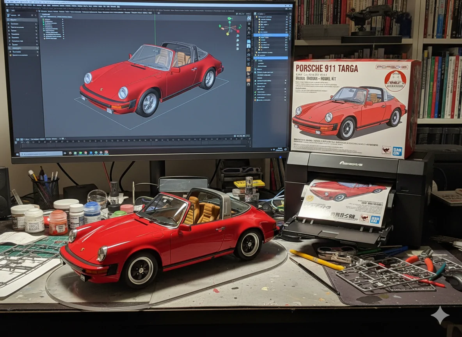Click first green icon in viewport object list
Screen dimensions: 462x337
pyautogui.click(x=43, y=19)
